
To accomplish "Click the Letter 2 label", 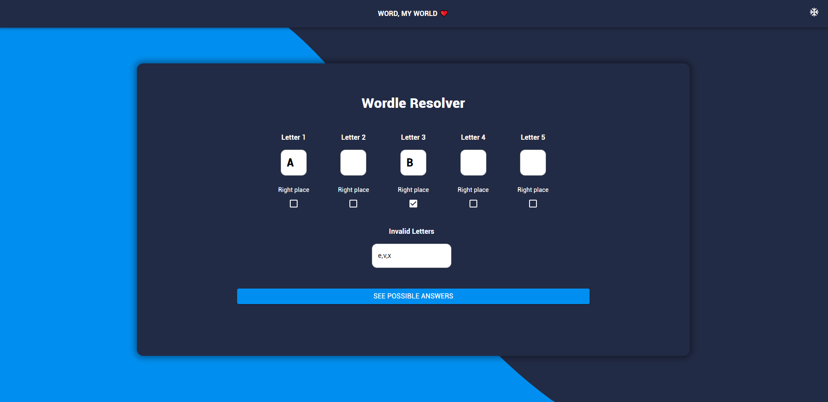I will (x=353, y=137).
